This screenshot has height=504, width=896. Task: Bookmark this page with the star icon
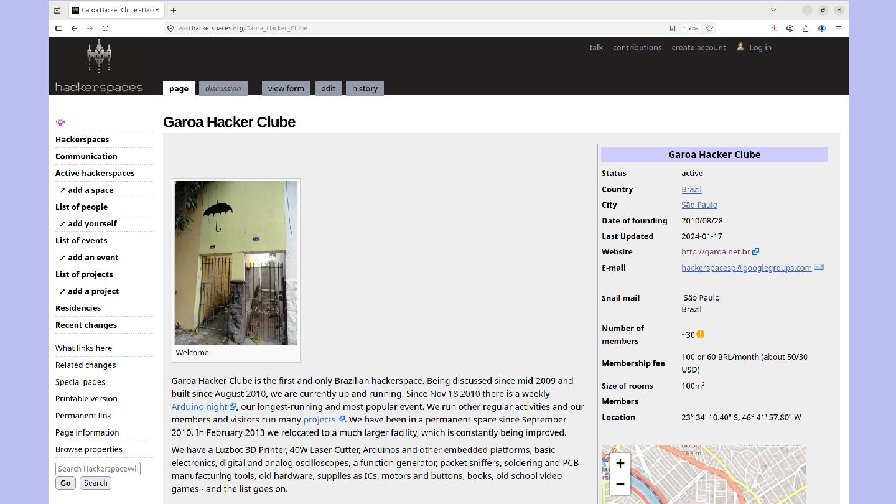coord(709,28)
